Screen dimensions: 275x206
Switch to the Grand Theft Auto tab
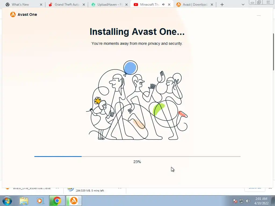point(67,5)
